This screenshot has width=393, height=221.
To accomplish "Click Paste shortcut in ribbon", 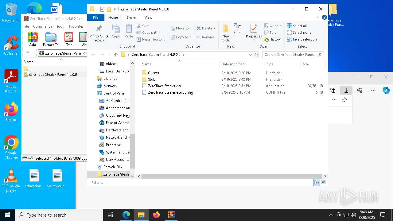I will (x=150, y=39).
